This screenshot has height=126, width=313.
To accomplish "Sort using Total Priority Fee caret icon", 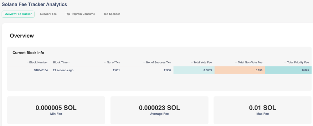I will [x=285, y=63].
